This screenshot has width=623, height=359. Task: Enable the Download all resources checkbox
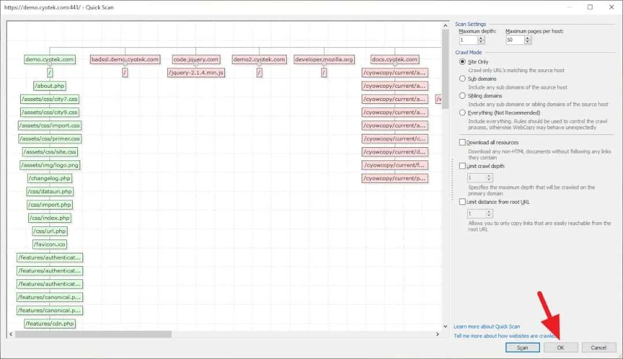(x=462, y=143)
